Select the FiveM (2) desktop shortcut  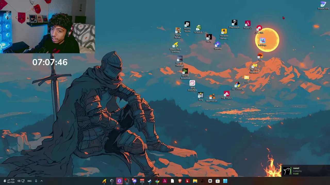(x=247, y=25)
